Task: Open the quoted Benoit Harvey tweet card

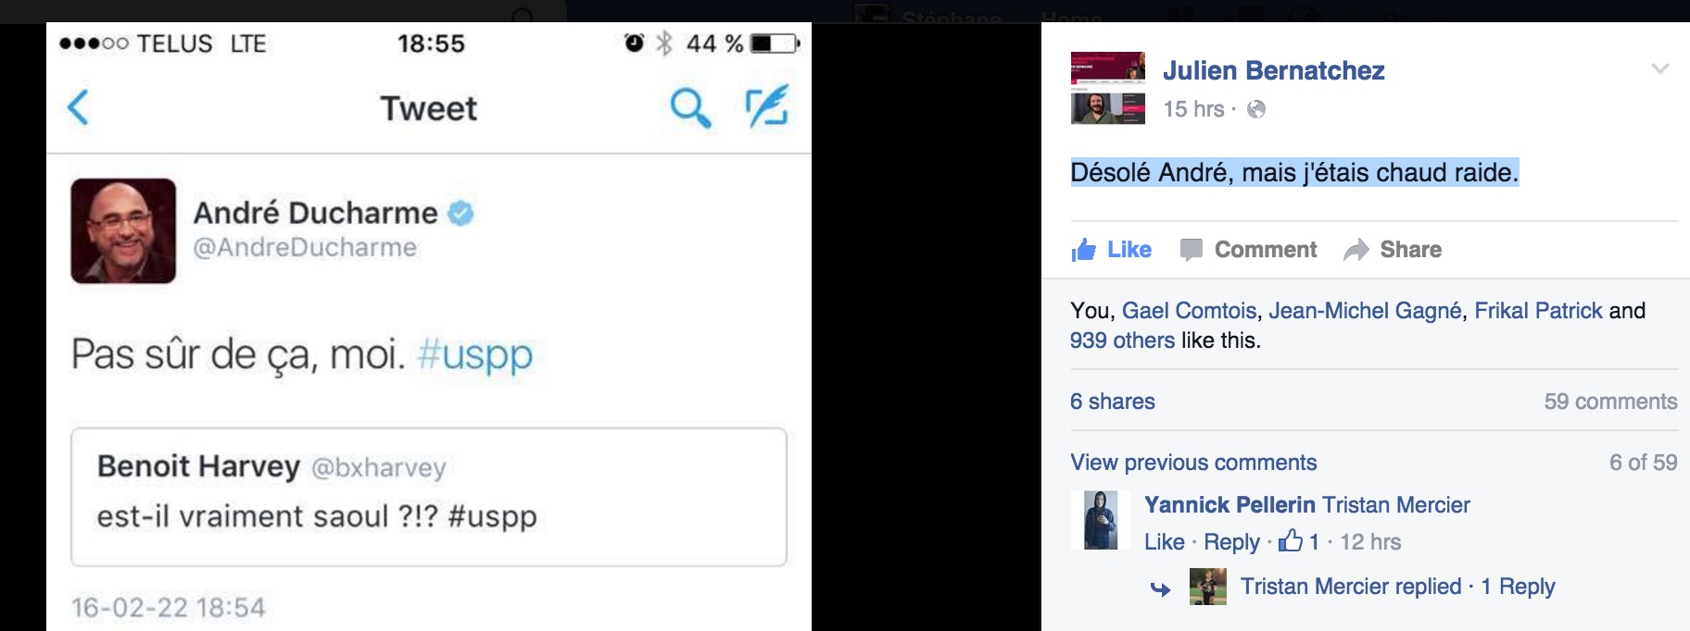Action: [x=429, y=497]
